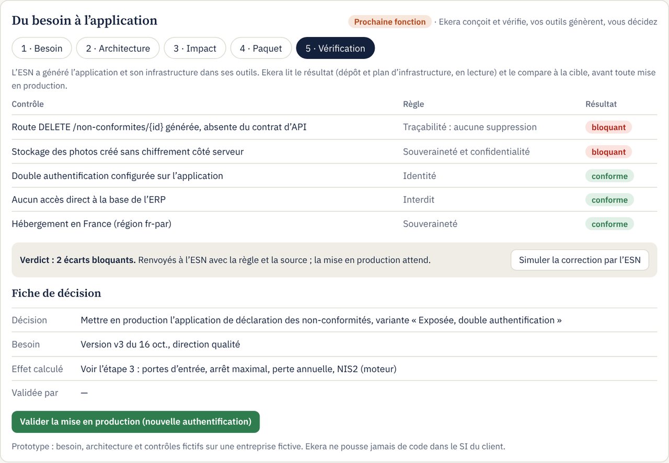Click 'Hébergement en France (région fr-par)' row

point(334,224)
